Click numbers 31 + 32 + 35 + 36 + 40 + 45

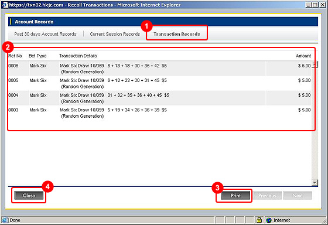click(x=135, y=96)
